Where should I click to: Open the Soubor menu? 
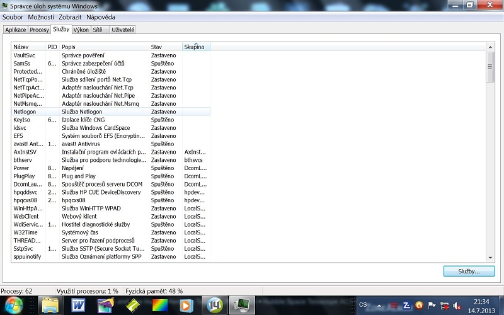pos(13,17)
